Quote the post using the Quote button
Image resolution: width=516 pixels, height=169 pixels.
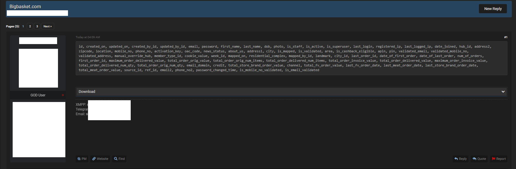[x=479, y=159]
